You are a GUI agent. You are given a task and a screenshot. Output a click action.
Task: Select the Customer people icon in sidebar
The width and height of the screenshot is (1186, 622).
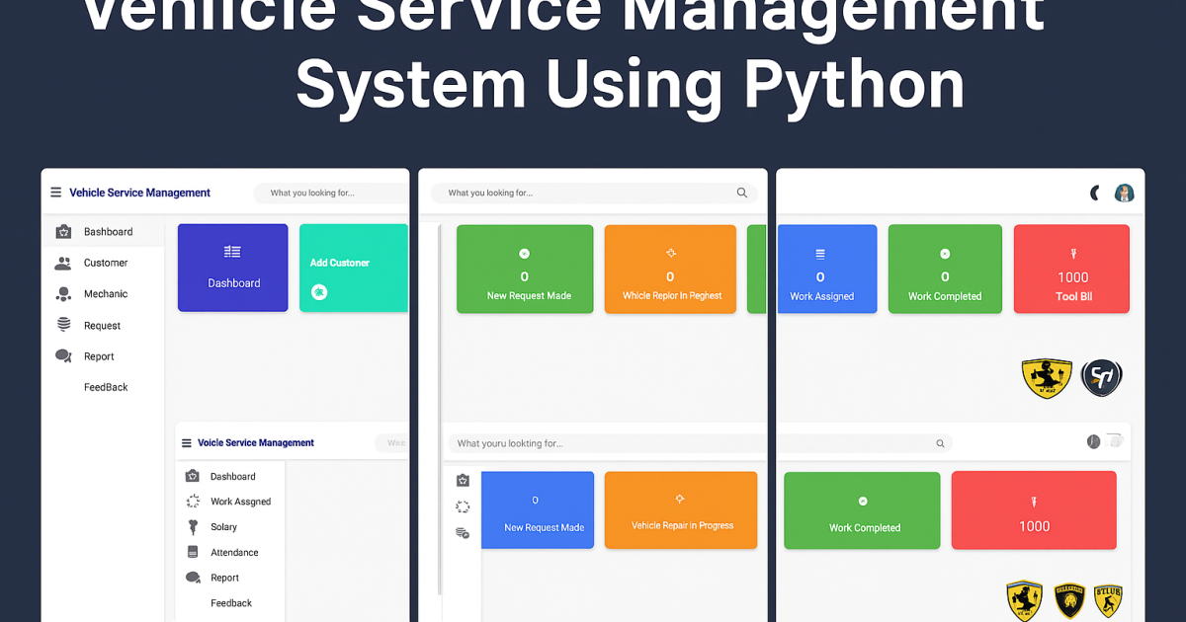[61, 263]
